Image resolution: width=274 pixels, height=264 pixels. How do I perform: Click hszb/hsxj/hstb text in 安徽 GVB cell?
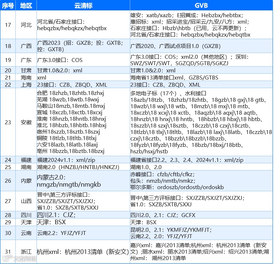pos(149,151)
